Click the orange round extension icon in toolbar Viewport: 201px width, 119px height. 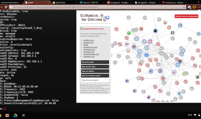[194, 7]
